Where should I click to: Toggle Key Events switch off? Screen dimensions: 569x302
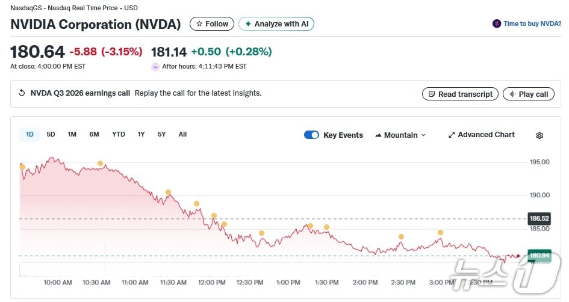(311, 135)
